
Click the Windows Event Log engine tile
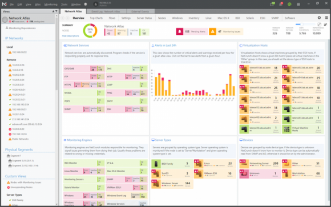click(x=127, y=196)
